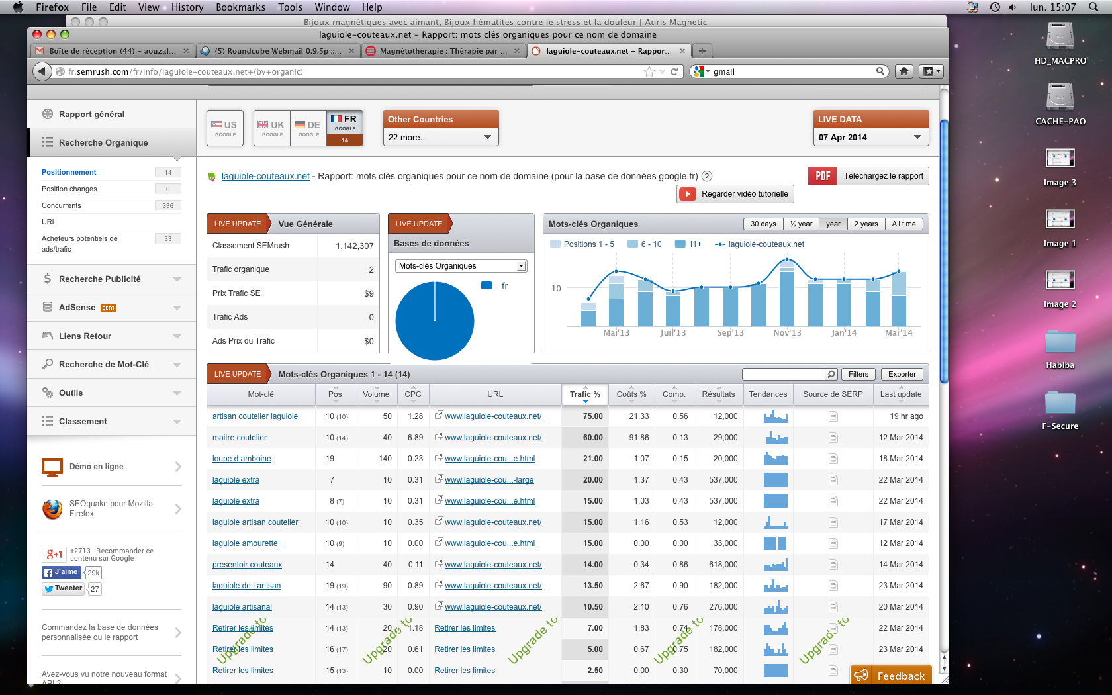
Task: Click the Exporter button
Action: (x=902, y=374)
